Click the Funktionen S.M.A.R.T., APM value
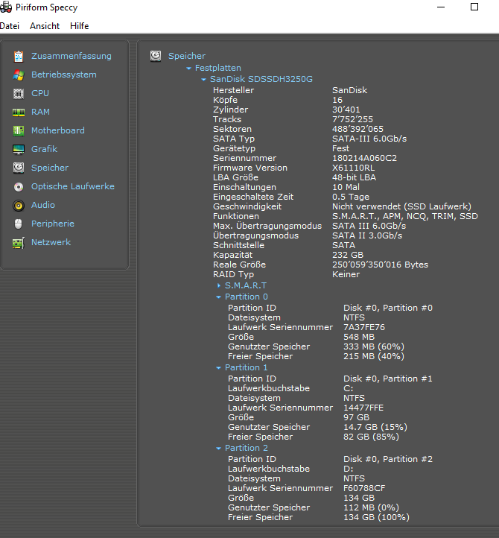The height and width of the screenshot is (538, 499). point(405,216)
